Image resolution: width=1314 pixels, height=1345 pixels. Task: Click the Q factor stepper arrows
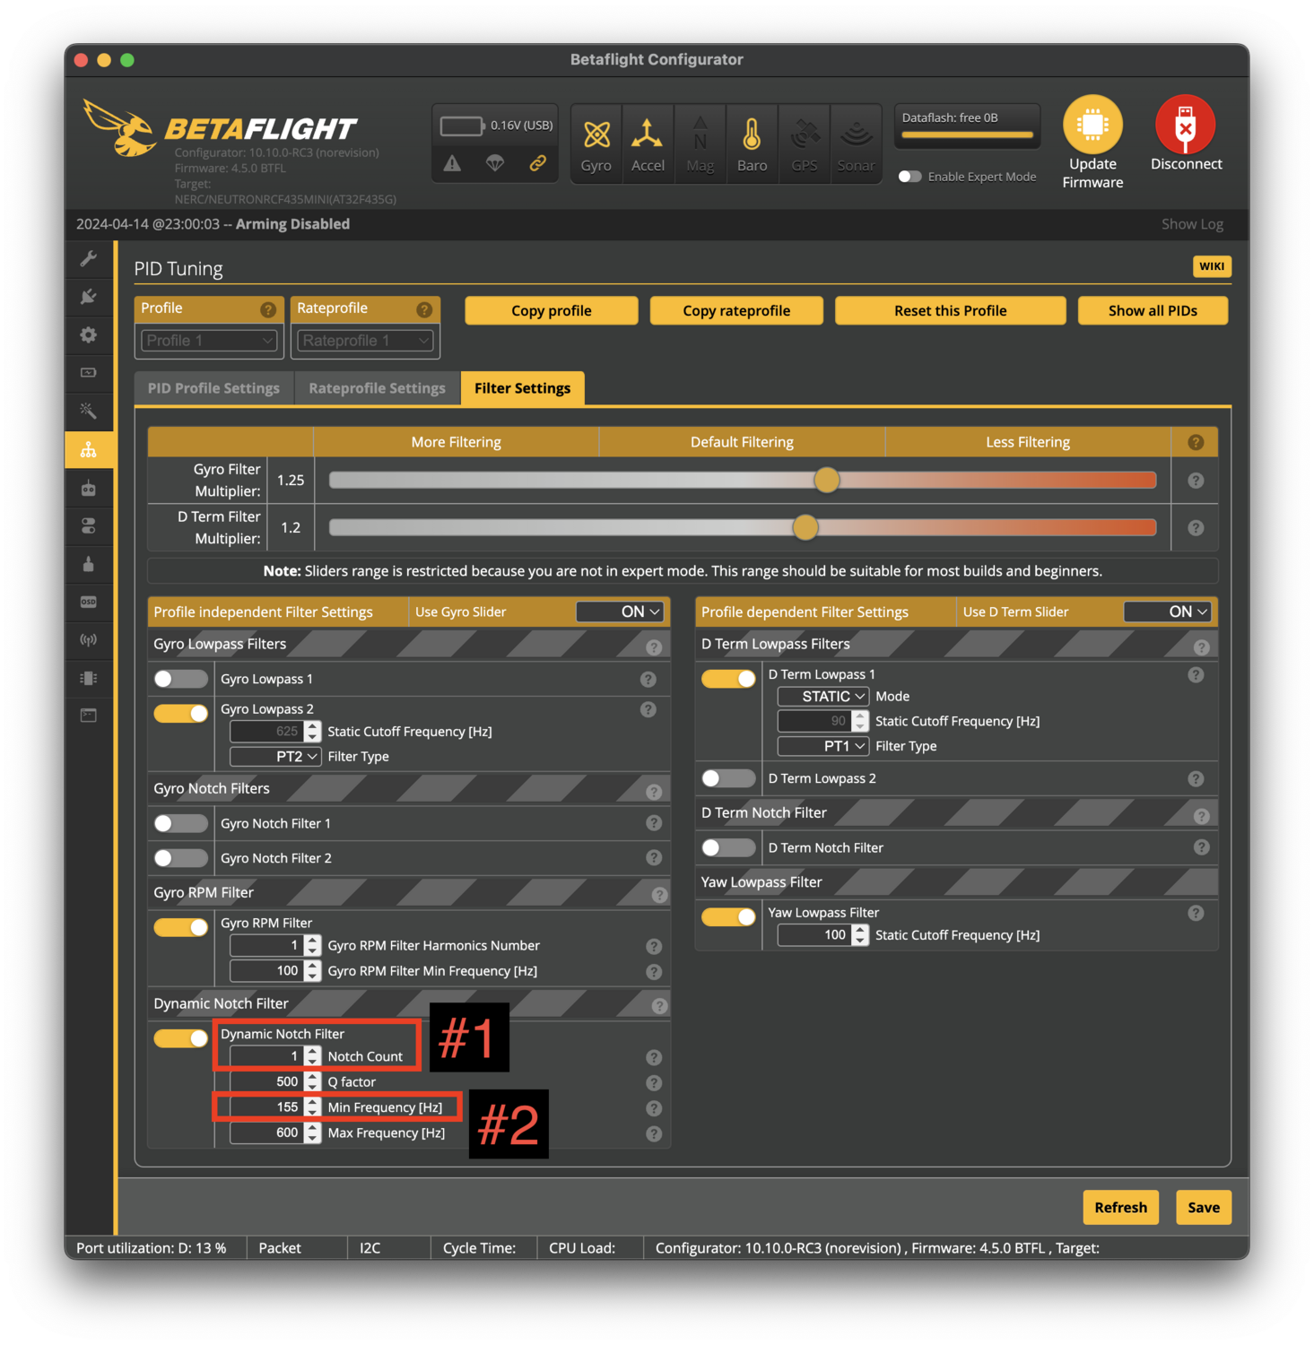(312, 1082)
